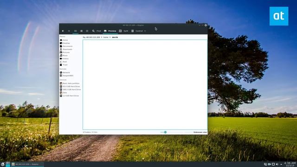Open Videos in Places panel
Viewport: 297px width, 167px height.
64,59
